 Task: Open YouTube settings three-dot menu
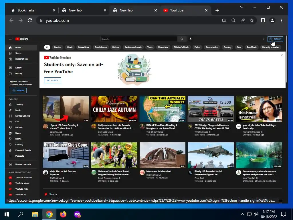click(264, 39)
